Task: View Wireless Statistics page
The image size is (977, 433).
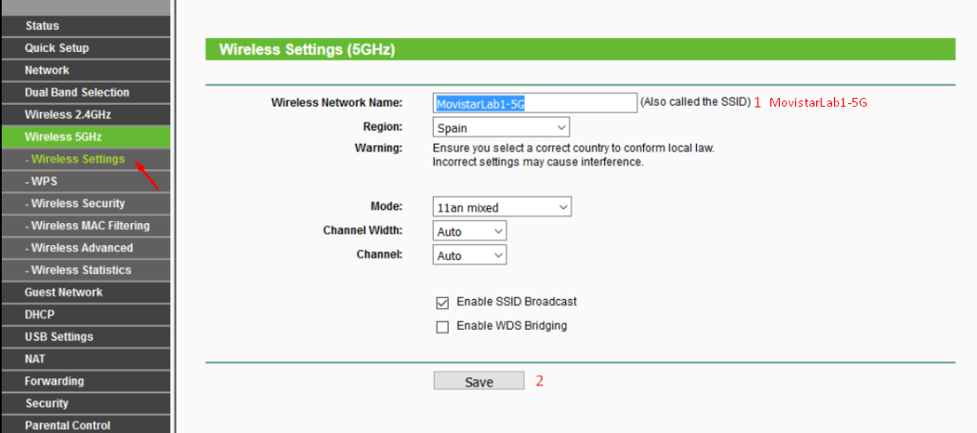Action: point(86,271)
